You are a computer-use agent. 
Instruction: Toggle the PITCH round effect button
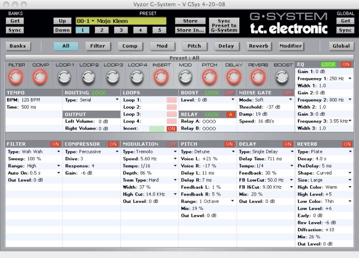coord(209,77)
